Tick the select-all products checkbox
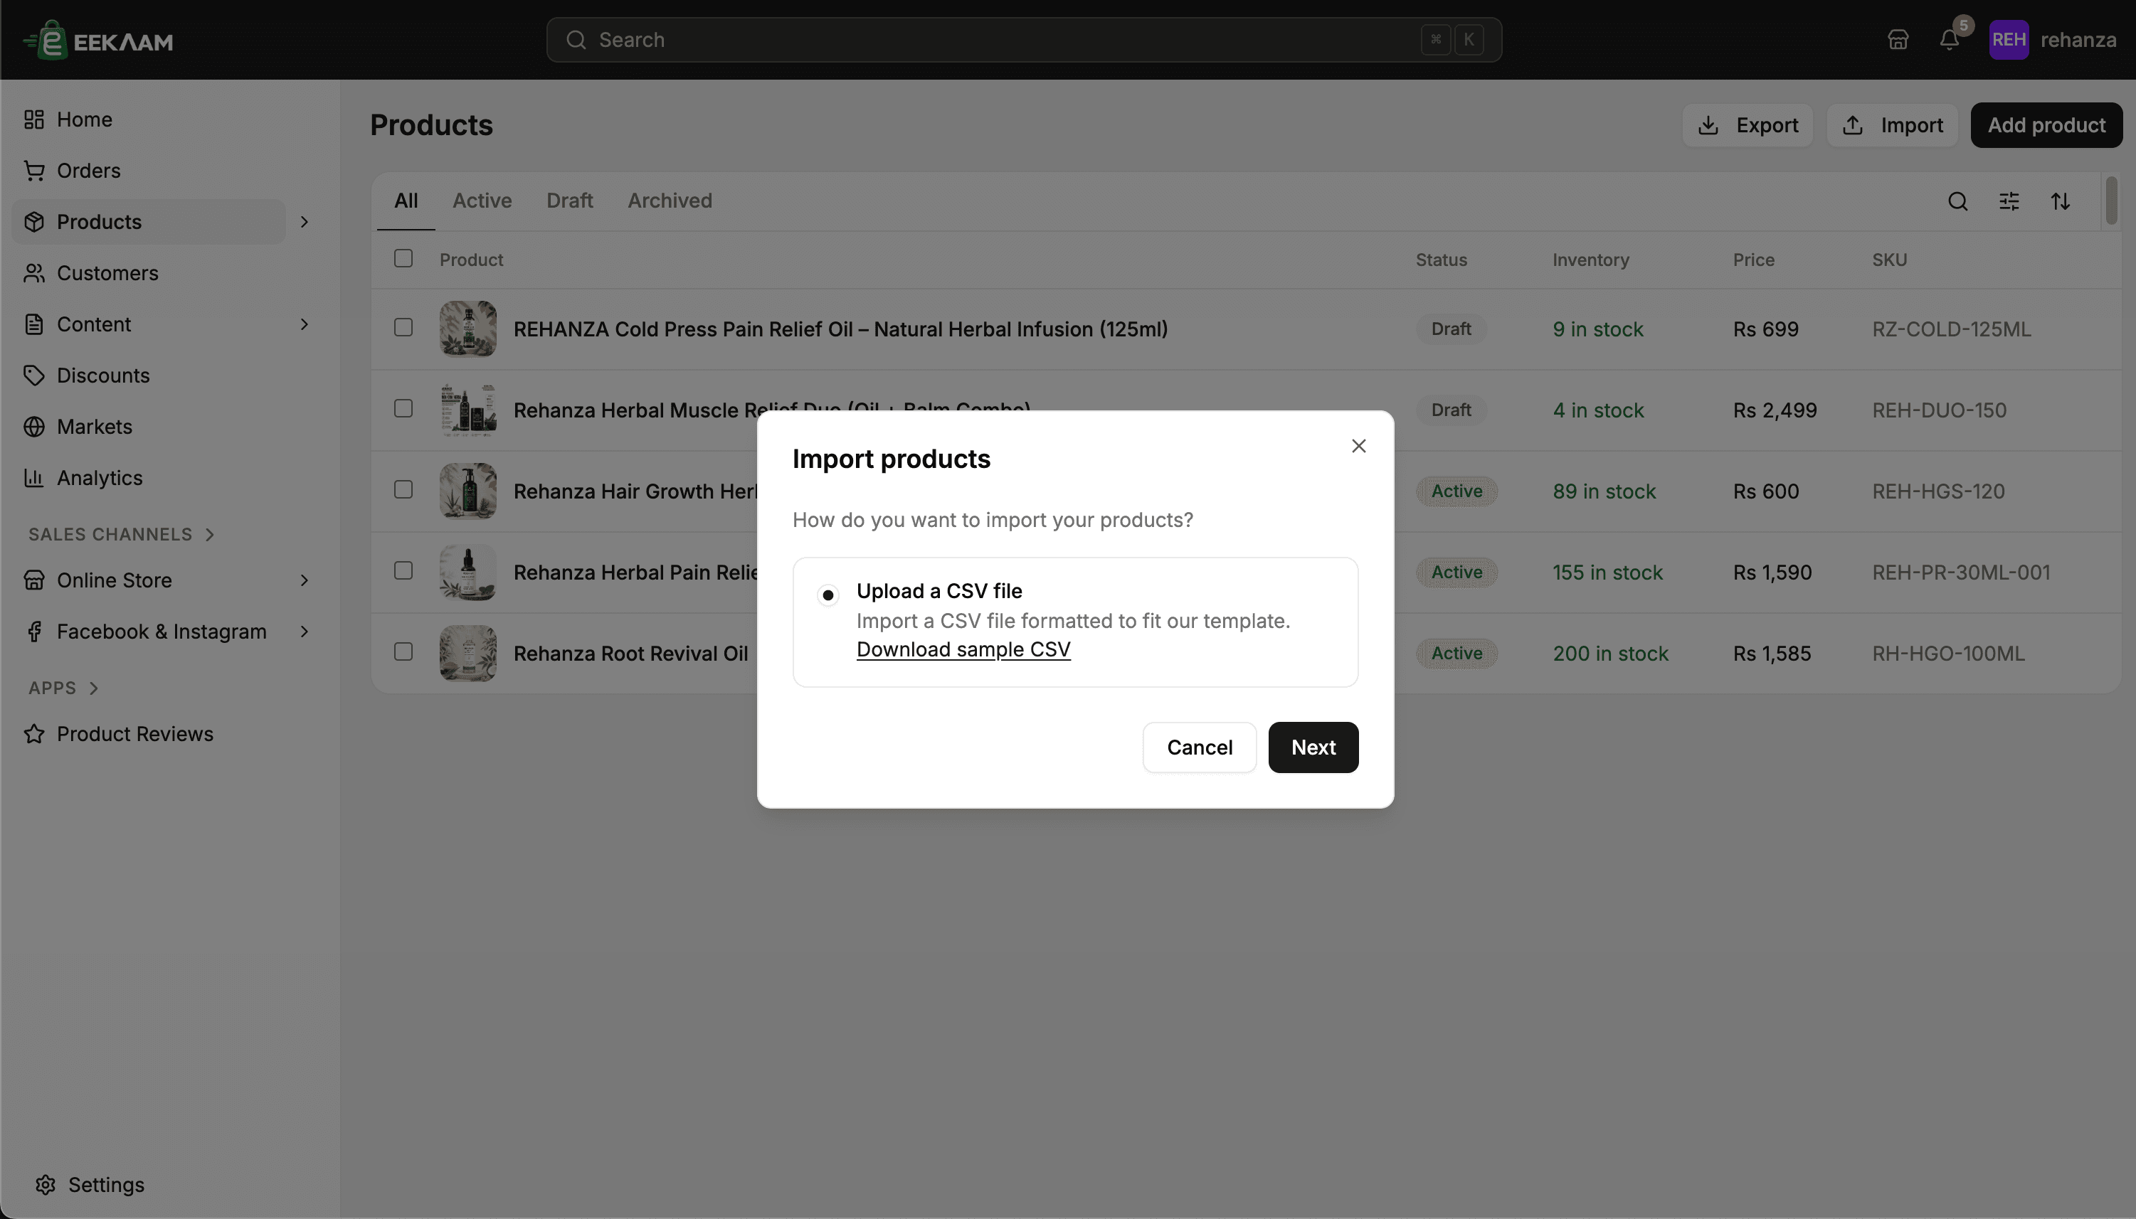Viewport: 2136px width, 1219px height. click(403, 258)
